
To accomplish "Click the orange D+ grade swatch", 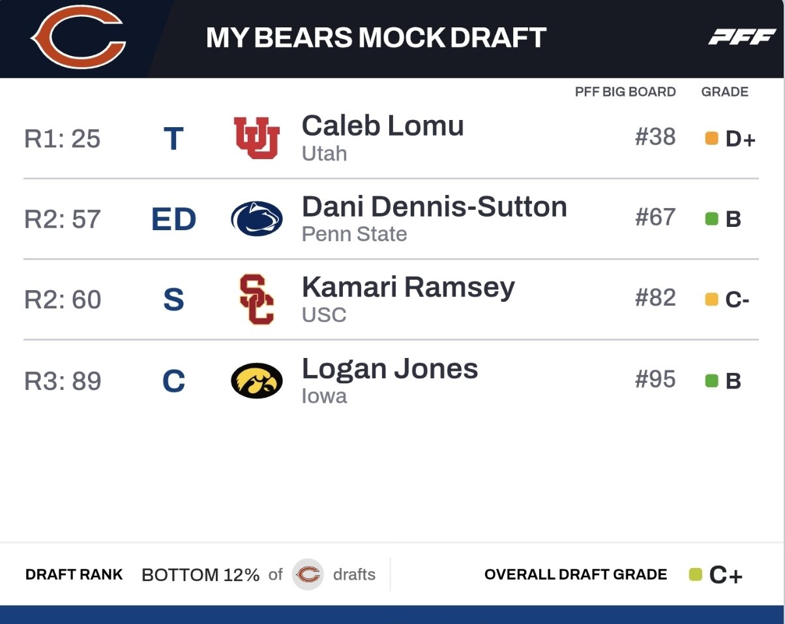I will pos(712,138).
